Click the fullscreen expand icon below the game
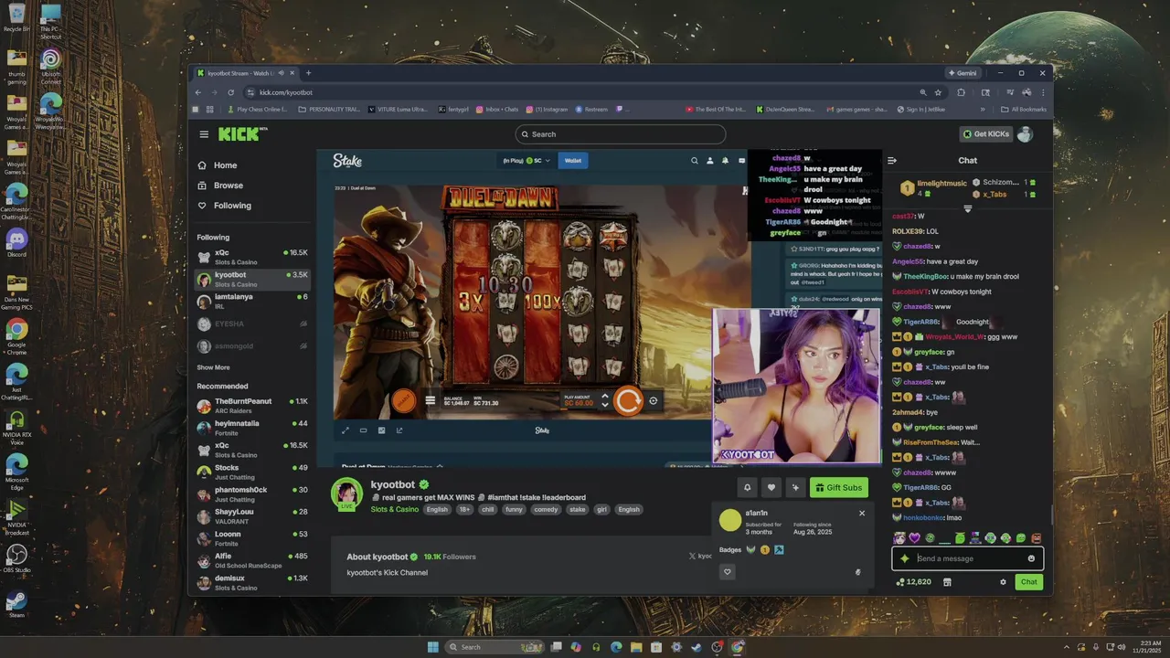The width and height of the screenshot is (1170, 658). tap(345, 430)
